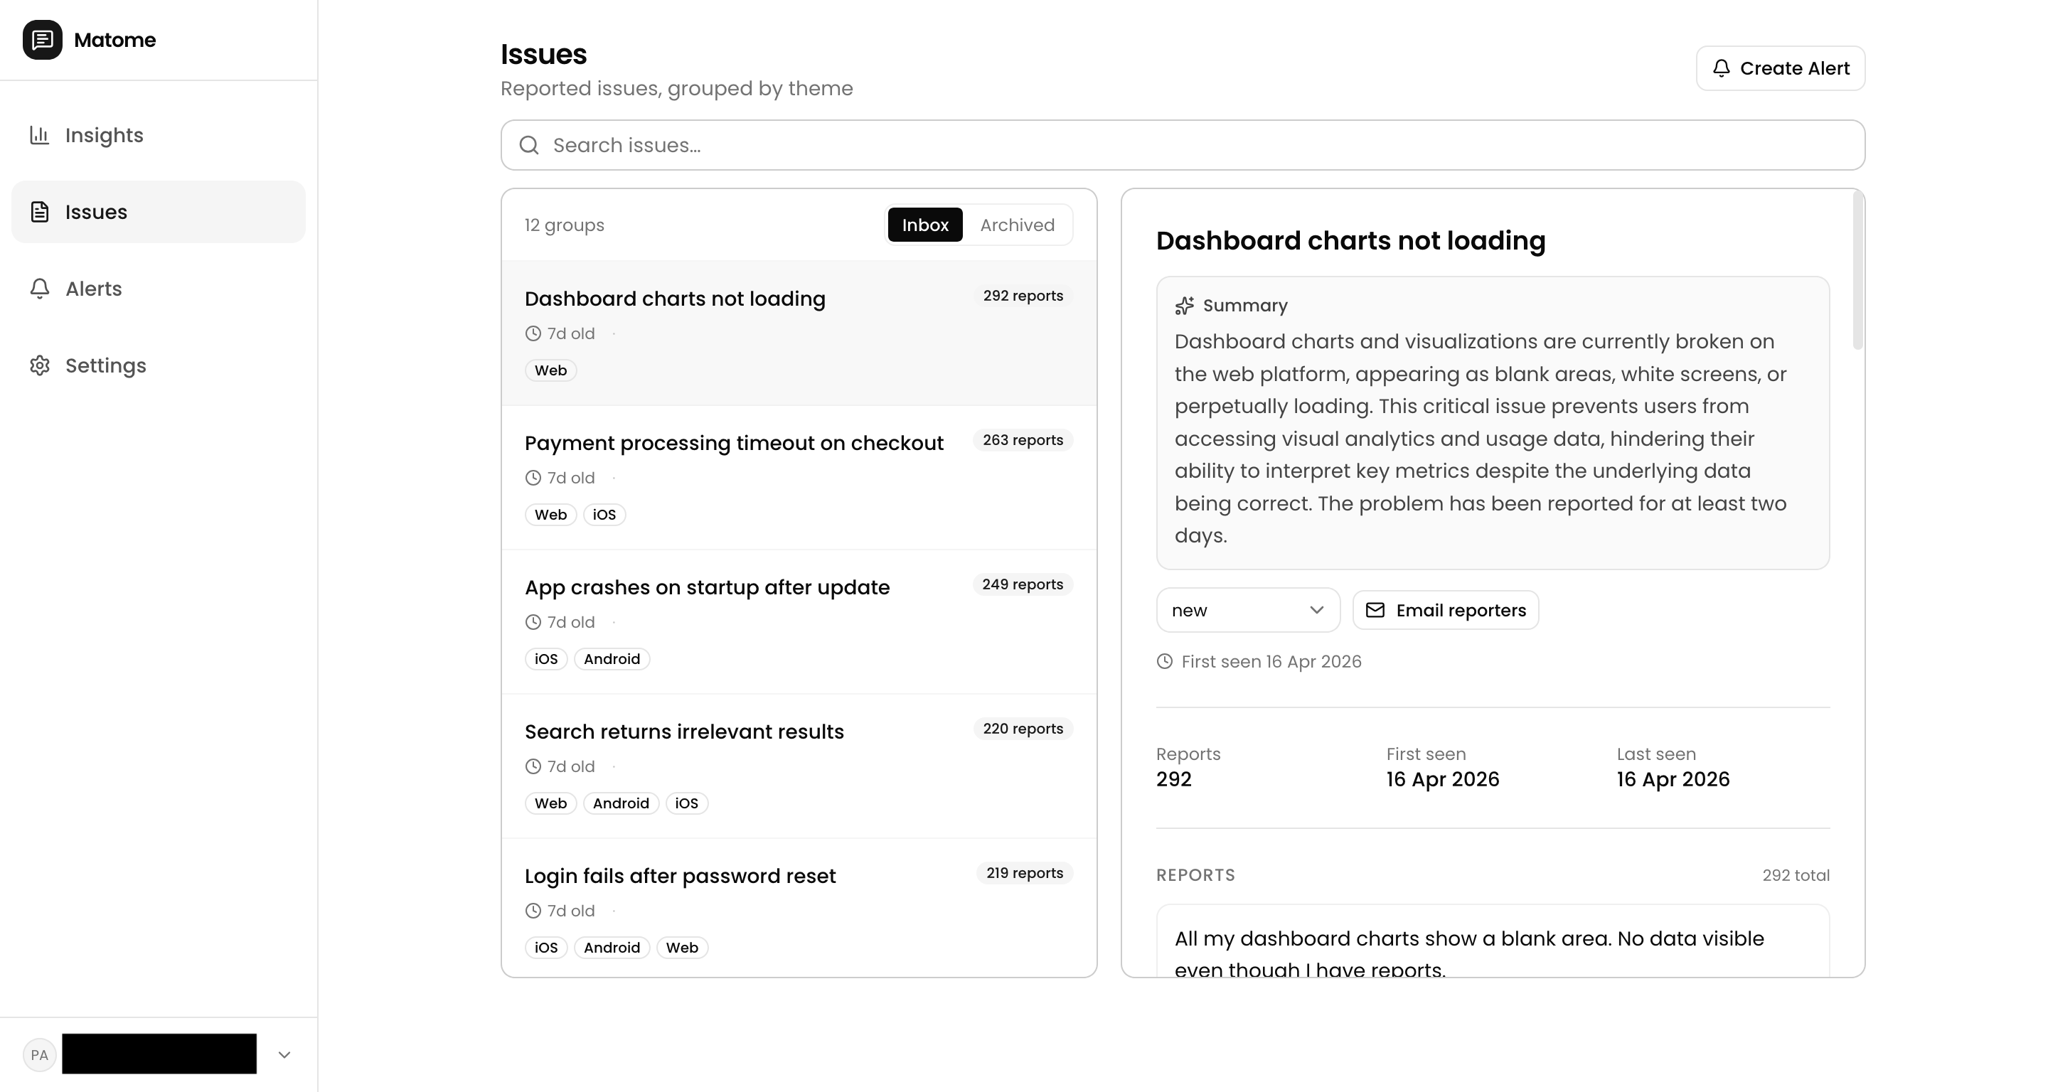2048x1092 pixels.
Task: Click the sparkle icon beside Summary
Action: 1185,306
